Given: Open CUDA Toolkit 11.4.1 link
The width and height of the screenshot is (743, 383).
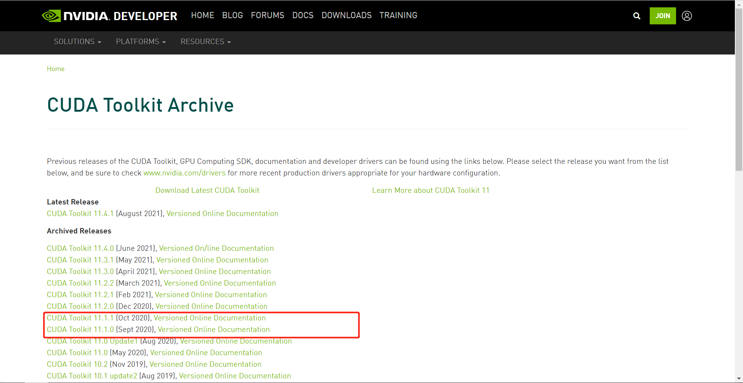Looking at the screenshot, I should pyautogui.click(x=80, y=214).
